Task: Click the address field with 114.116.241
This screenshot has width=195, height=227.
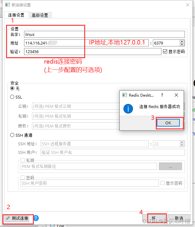Action: point(86,43)
